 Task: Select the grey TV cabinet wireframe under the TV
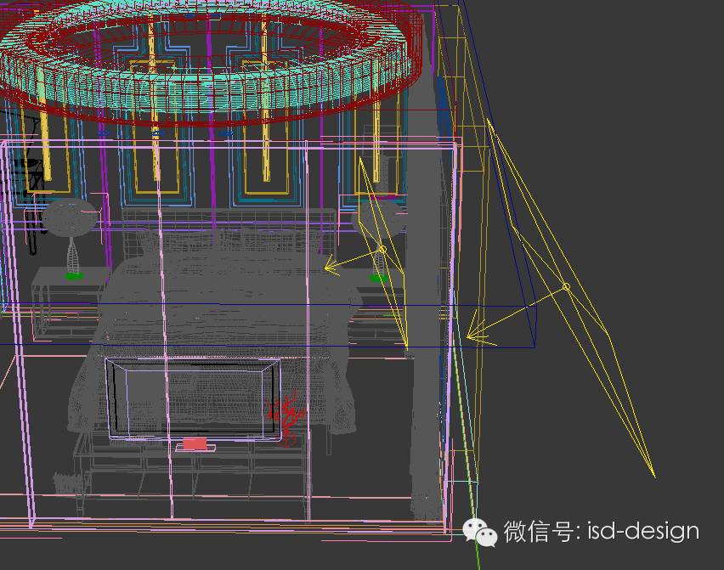[194, 473]
